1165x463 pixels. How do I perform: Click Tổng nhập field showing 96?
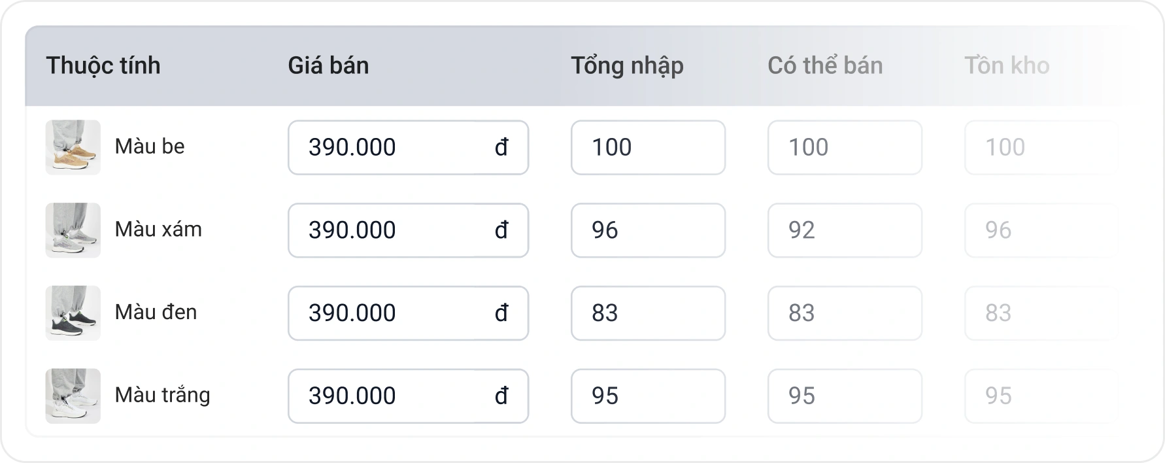pyautogui.click(x=648, y=230)
